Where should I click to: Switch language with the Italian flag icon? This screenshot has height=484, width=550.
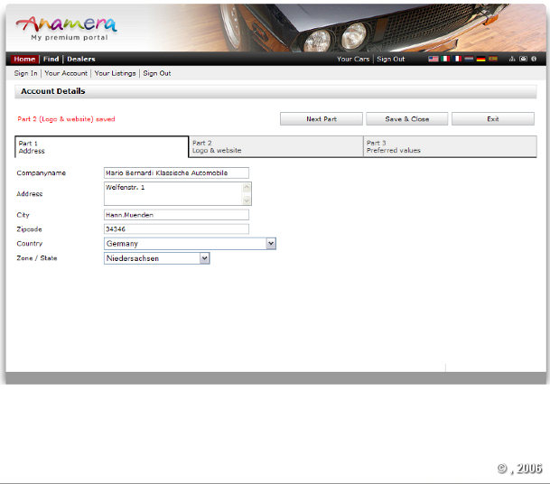(445, 59)
